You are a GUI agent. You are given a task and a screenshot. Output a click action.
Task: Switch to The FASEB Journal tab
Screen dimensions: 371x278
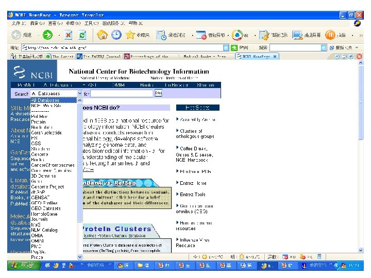point(99,57)
